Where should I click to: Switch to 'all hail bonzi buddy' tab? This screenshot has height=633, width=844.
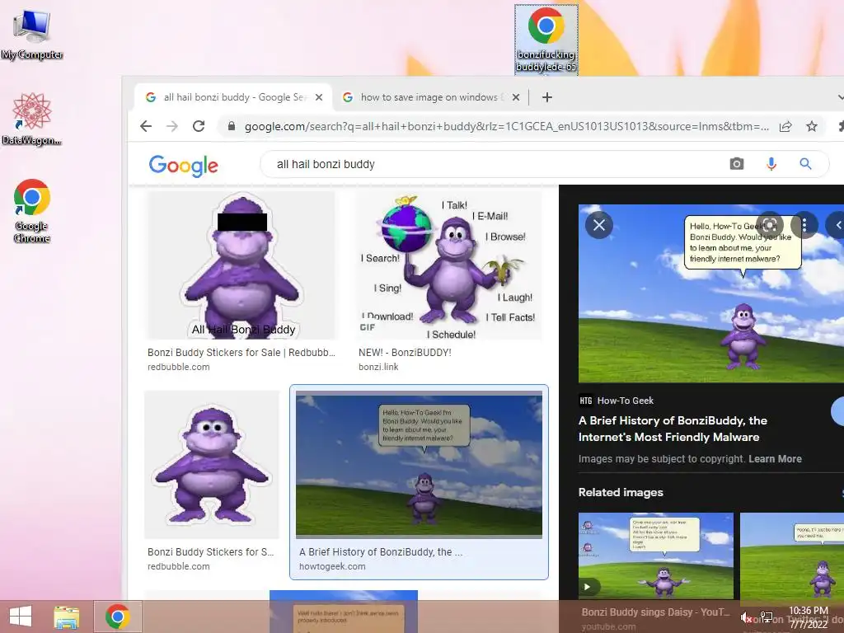click(x=233, y=97)
